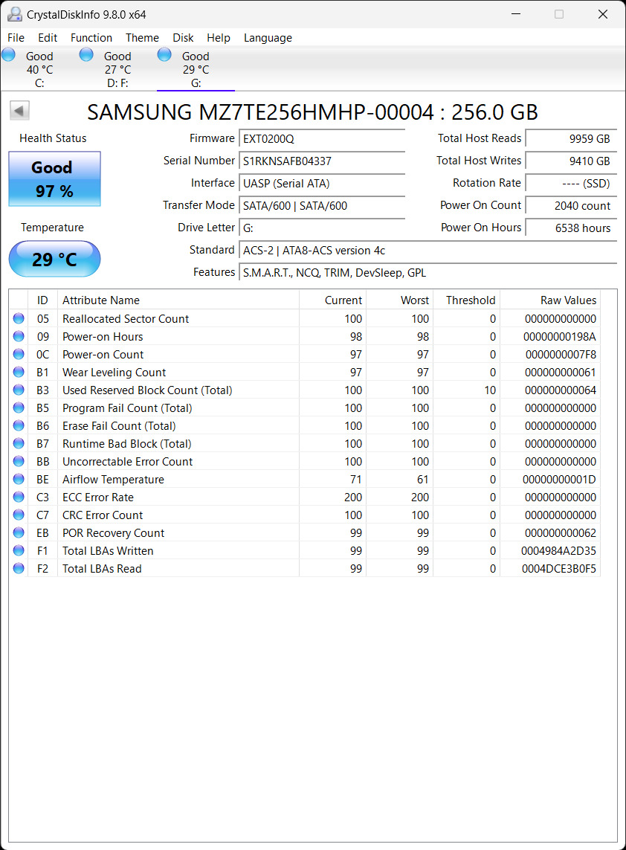Click status orb for Uncorrectable Error Count
626x850 pixels.
19,461
